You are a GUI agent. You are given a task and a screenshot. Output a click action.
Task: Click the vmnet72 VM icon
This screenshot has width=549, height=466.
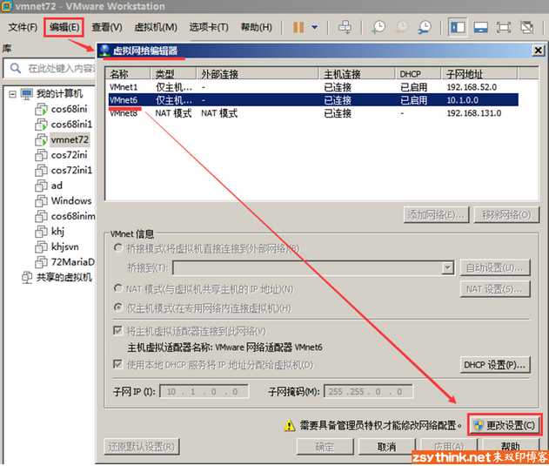(41, 140)
